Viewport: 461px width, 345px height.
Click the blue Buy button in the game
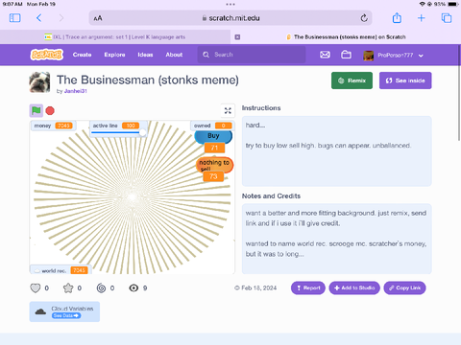(x=213, y=136)
